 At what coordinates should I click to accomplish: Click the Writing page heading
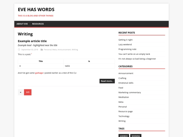pyautogui.click(x=25, y=34)
